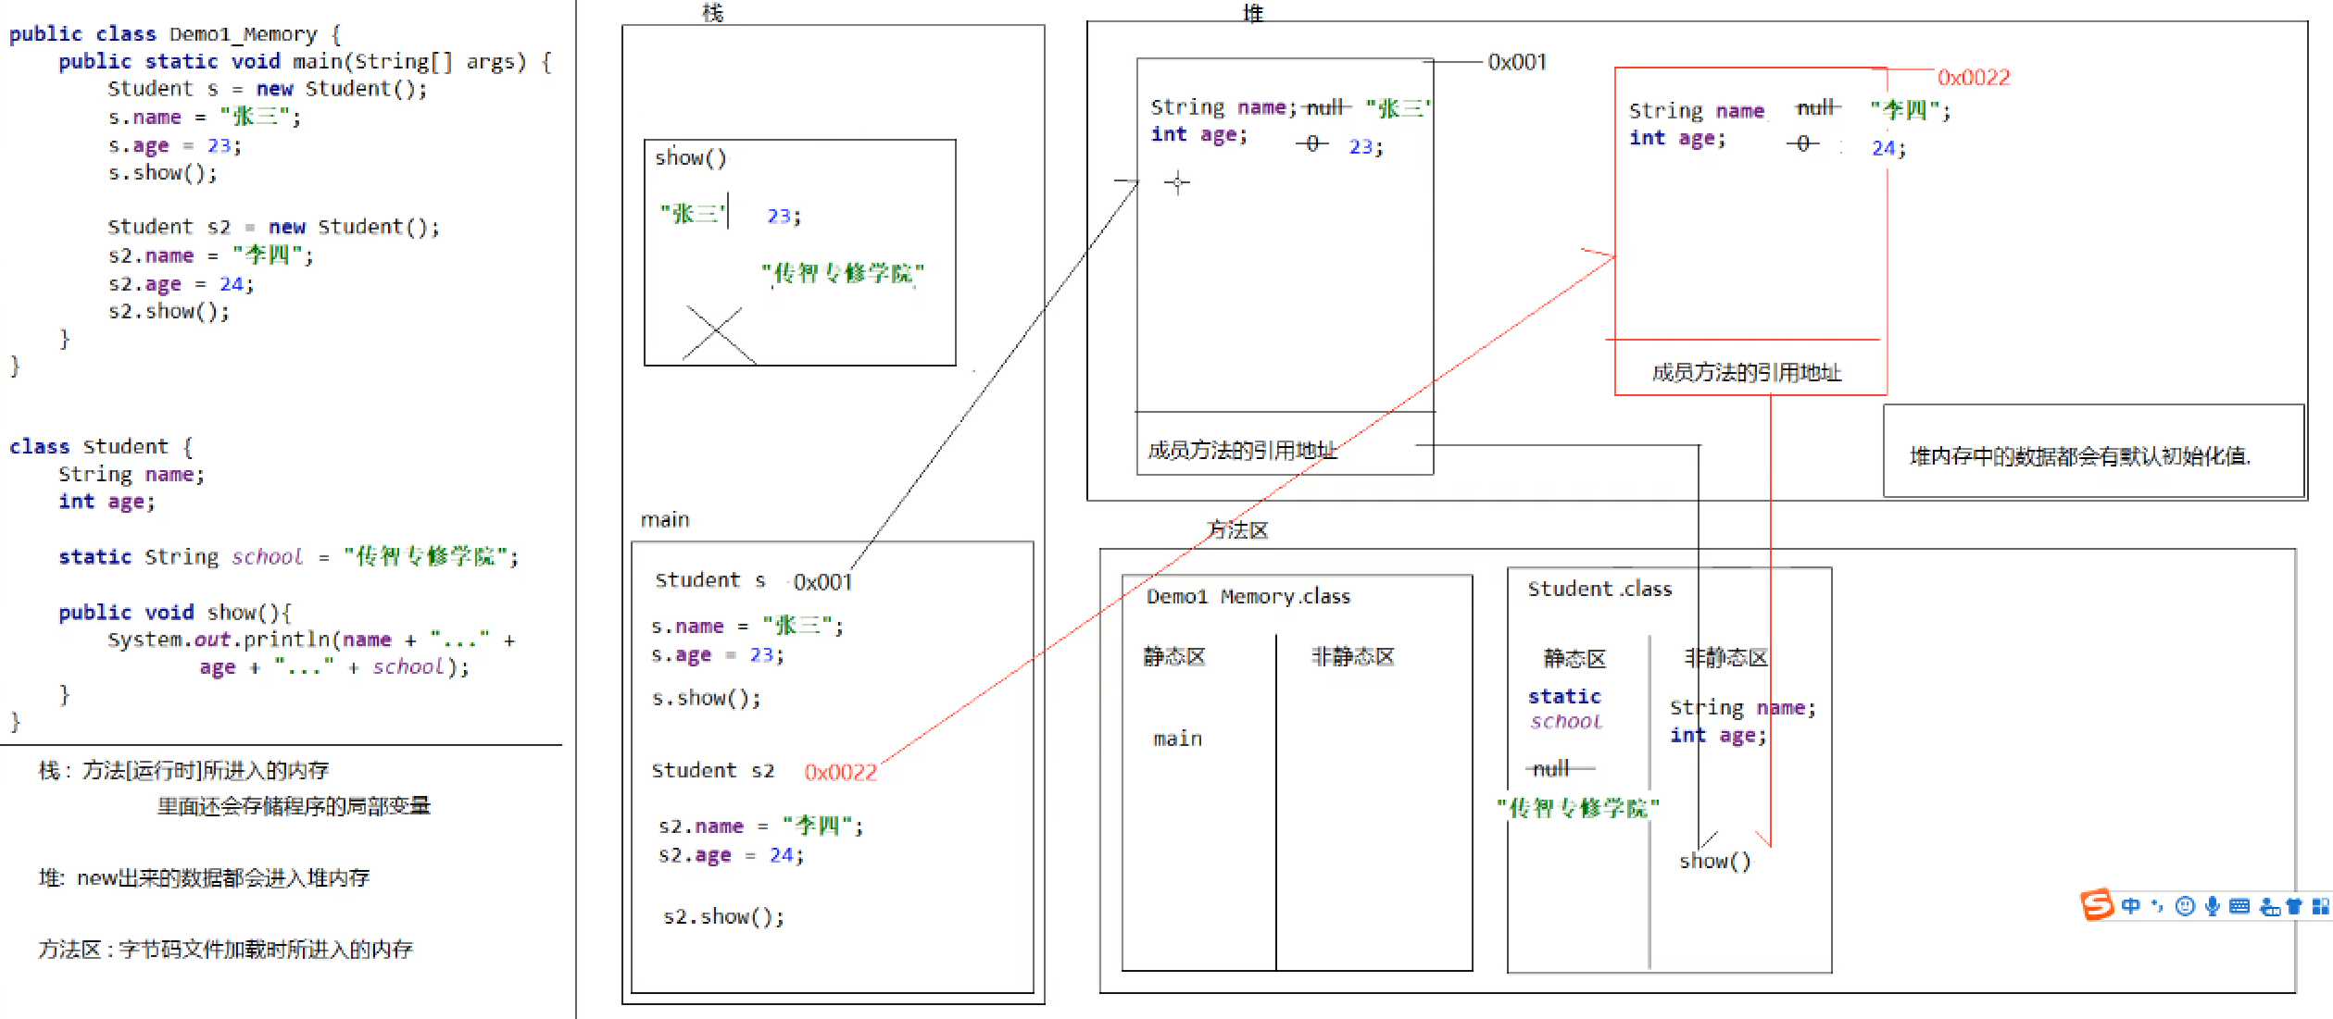This screenshot has height=1019, width=2333.
Task: Click the "0x001" label beside the heap object
Action: tap(1517, 62)
